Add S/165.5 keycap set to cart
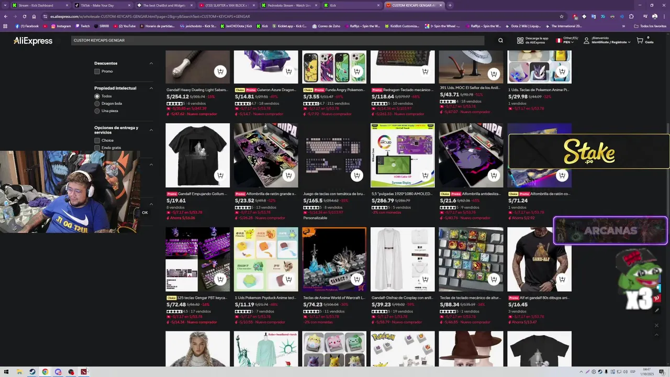670x377 pixels. pos(357,175)
